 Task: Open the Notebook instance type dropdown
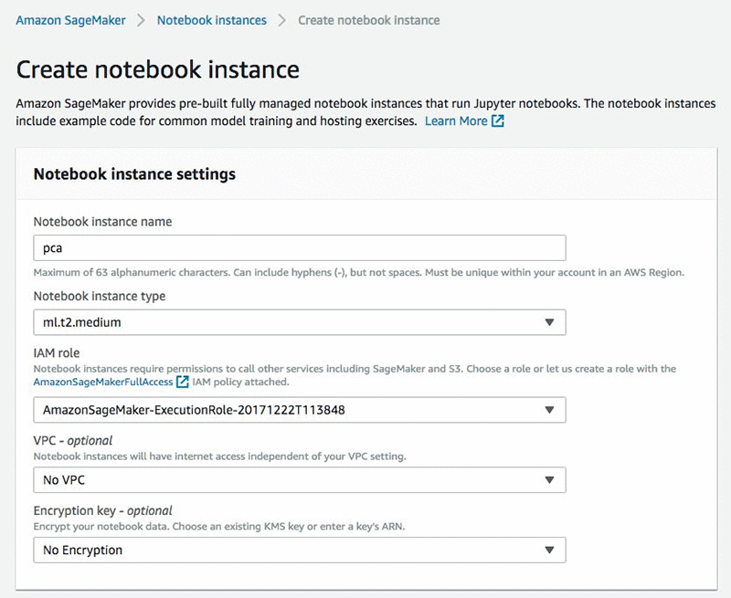point(299,322)
